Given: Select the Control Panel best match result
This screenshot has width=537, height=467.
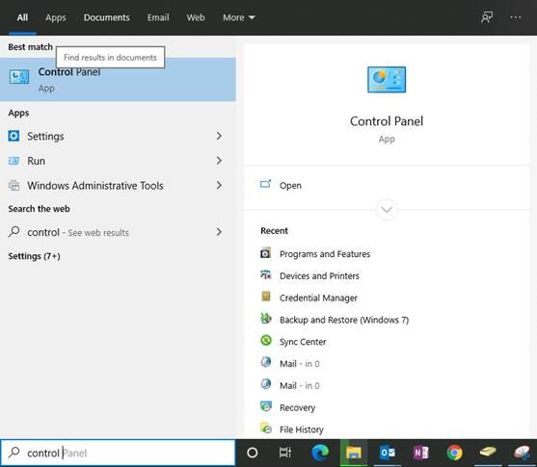Looking at the screenshot, I should [118, 79].
